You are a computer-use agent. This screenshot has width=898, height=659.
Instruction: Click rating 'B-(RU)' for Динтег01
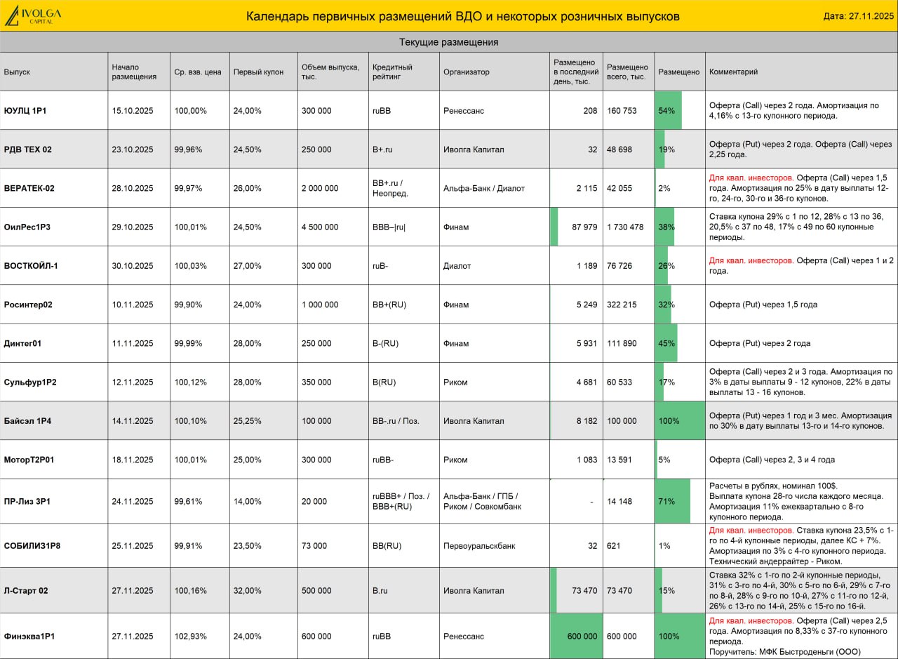[x=386, y=343]
